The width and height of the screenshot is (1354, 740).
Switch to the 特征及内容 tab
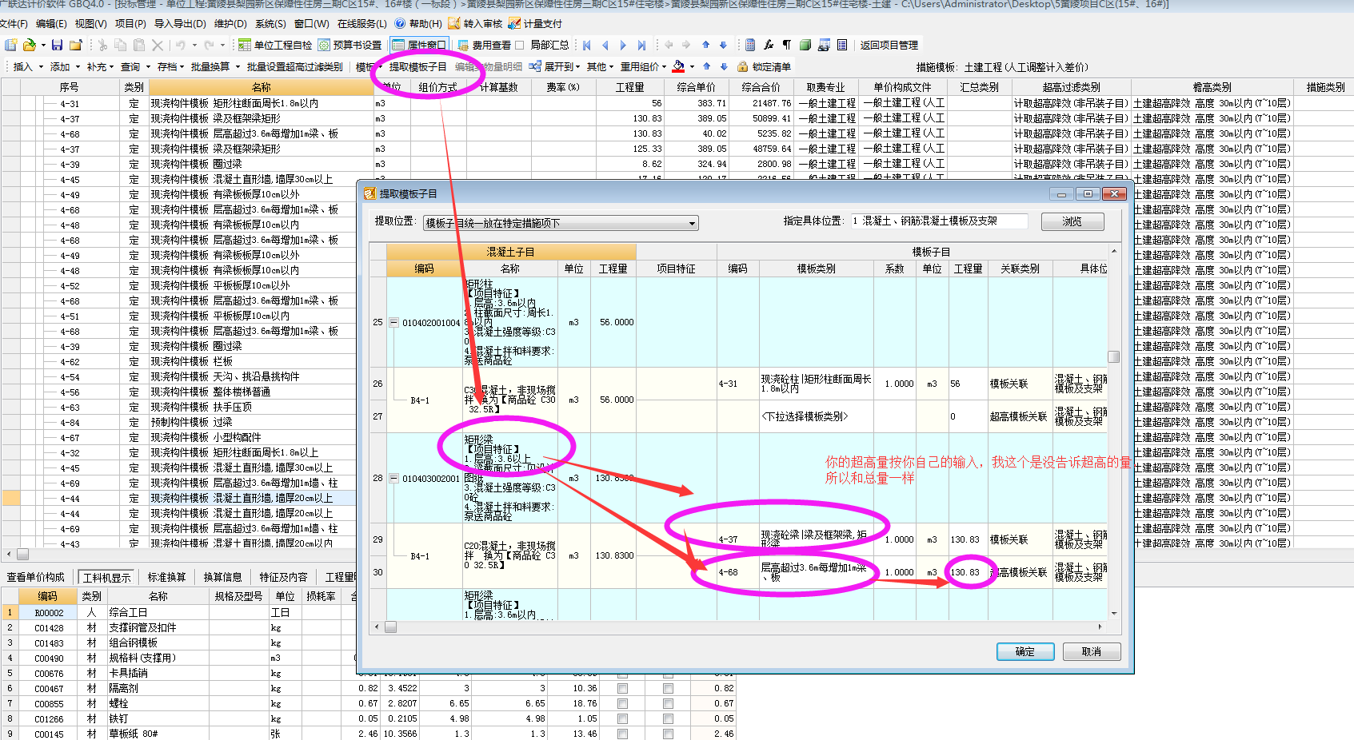coord(283,577)
